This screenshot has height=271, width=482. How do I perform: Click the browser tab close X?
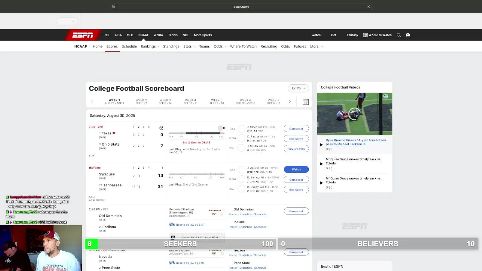pos(368,6)
